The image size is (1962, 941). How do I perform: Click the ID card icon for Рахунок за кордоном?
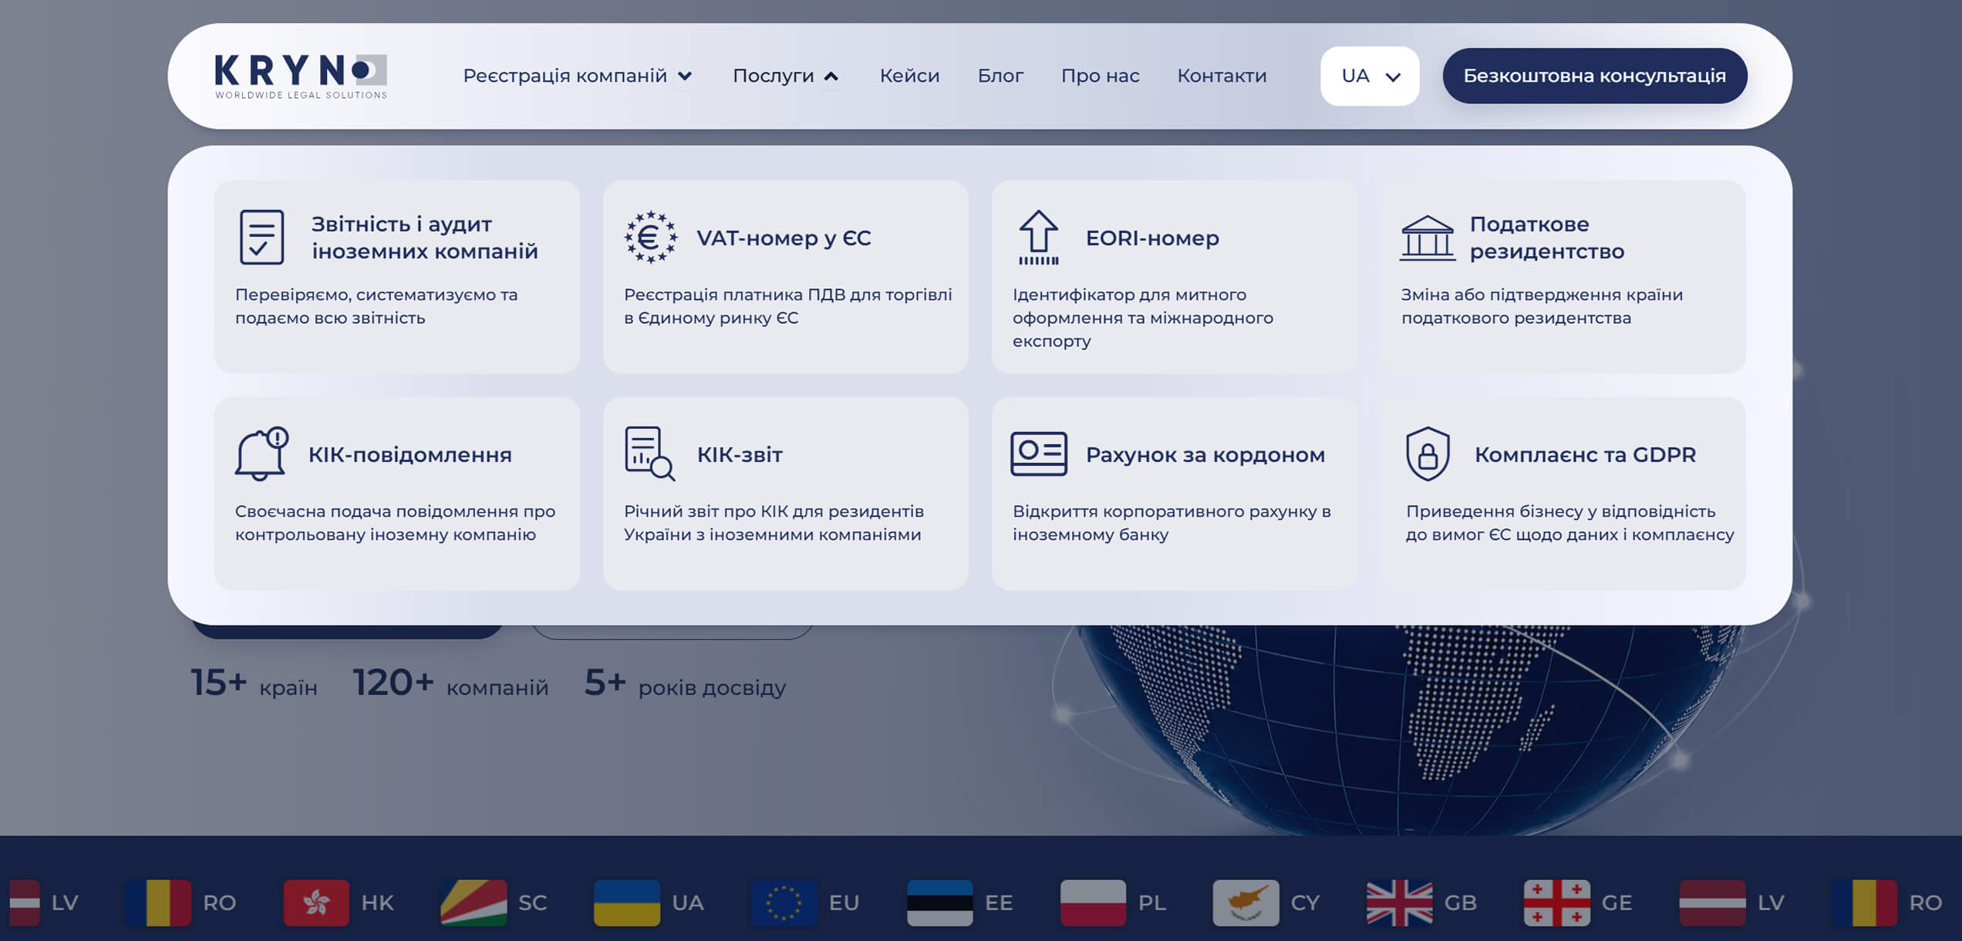(x=1039, y=454)
